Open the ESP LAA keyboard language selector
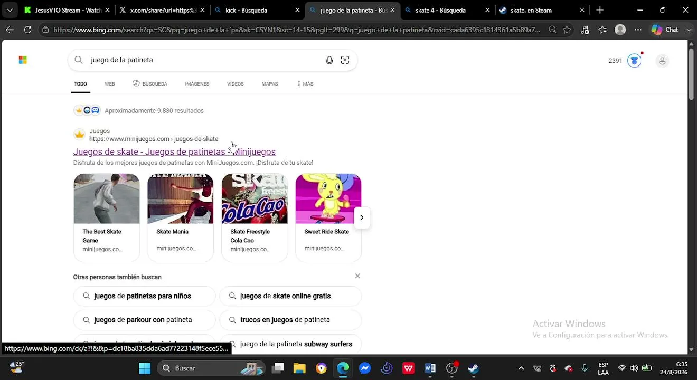This screenshot has width=697, height=380. 603,368
